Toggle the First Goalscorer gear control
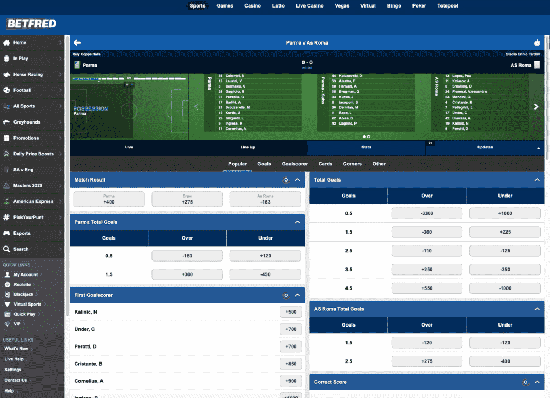The width and height of the screenshot is (550, 398). [x=287, y=295]
